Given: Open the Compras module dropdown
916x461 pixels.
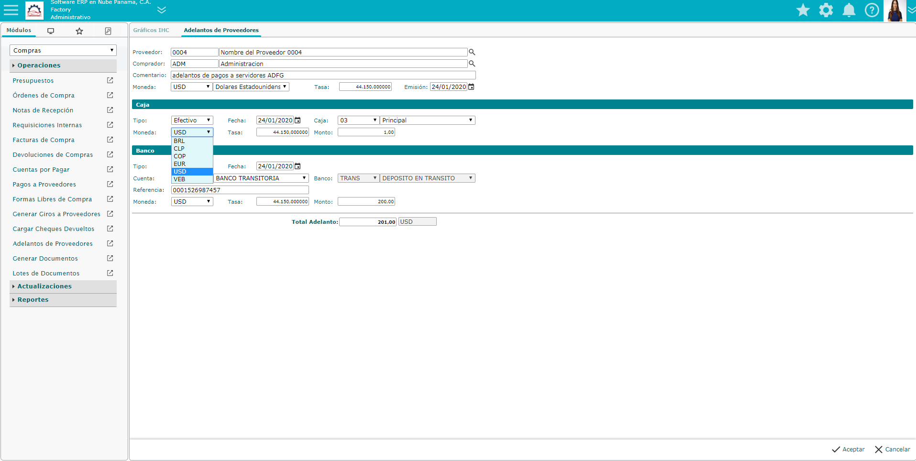Looking at the screenshot, I should click(x=63, y=50).
